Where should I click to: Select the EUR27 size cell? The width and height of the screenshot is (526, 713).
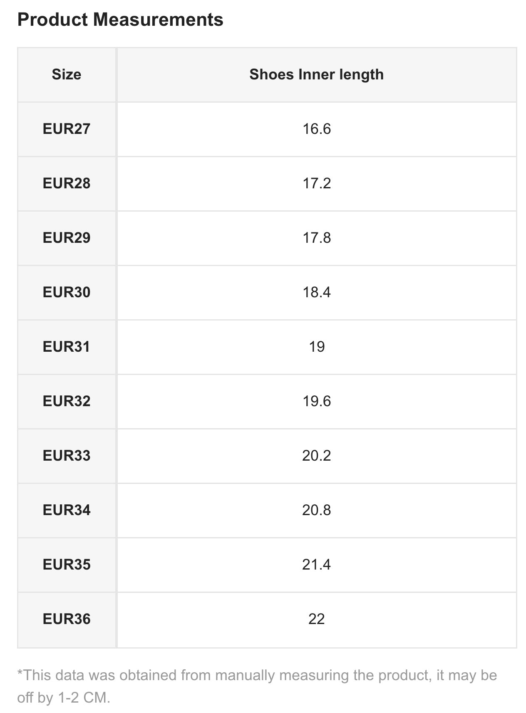pos(67,129)
